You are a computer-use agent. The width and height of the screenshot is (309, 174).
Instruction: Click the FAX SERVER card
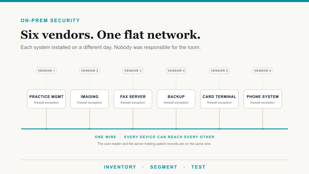tap(133, 99)
